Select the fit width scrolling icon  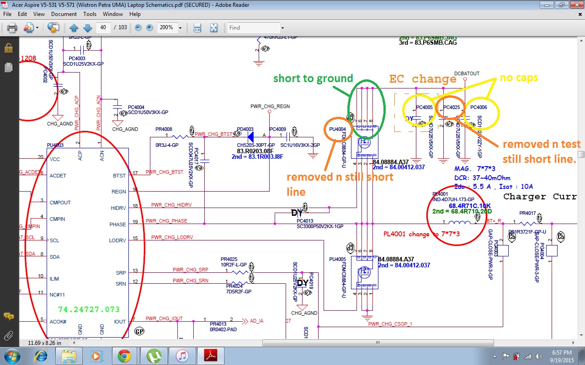(197, 28)
